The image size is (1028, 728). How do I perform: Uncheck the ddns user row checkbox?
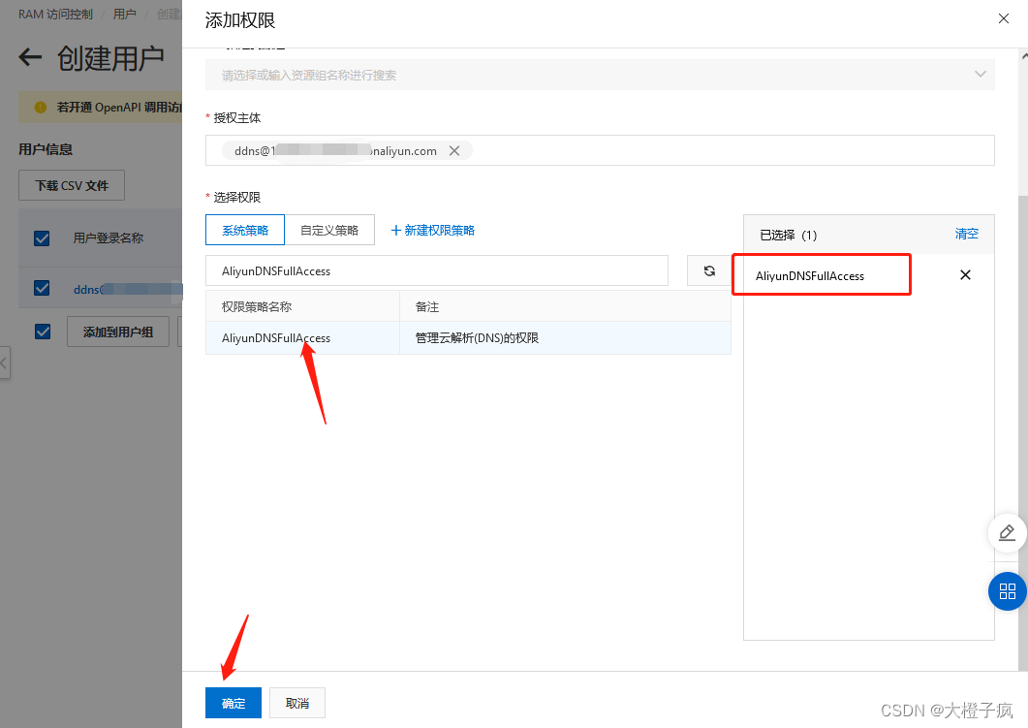tap(43, 289)
